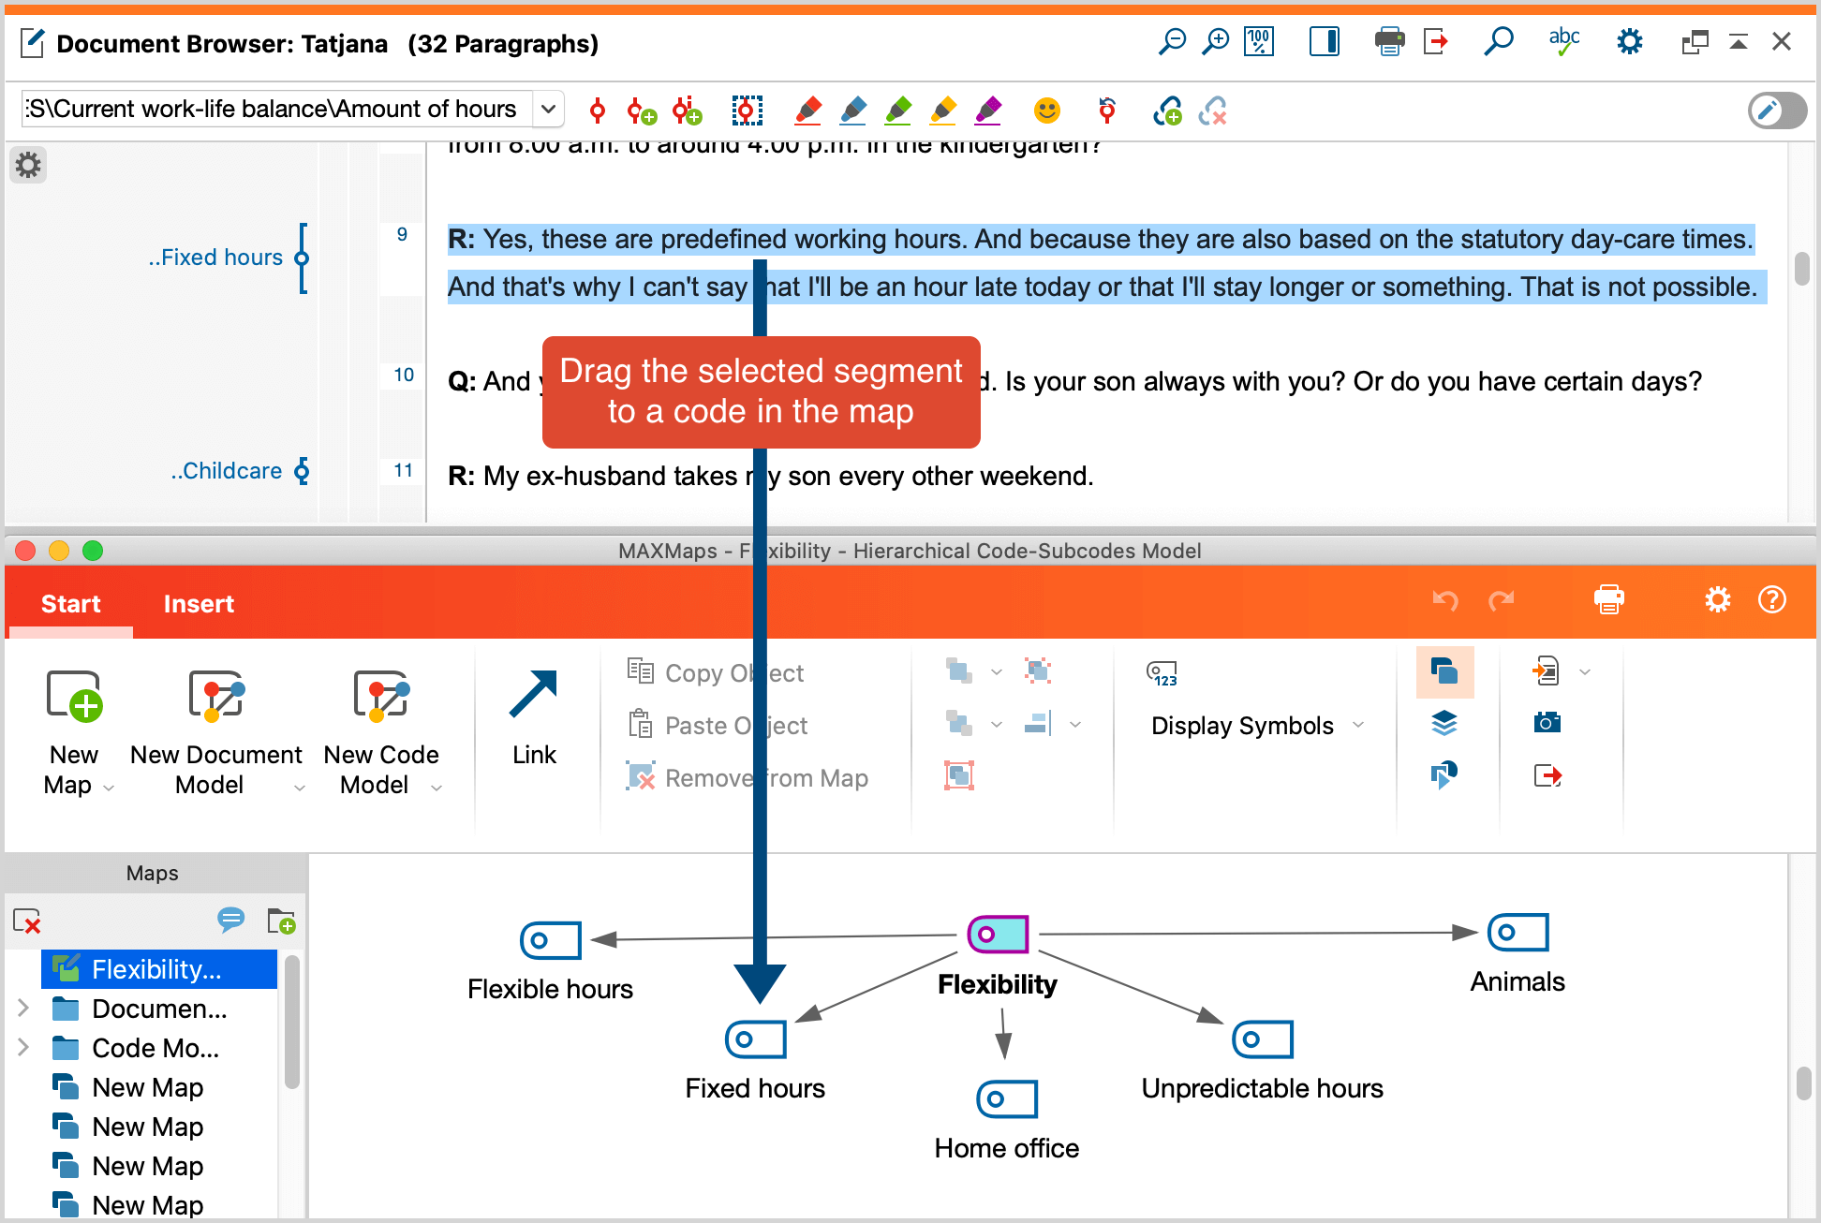Toggle the map list panel icon

click(1444, 671)
